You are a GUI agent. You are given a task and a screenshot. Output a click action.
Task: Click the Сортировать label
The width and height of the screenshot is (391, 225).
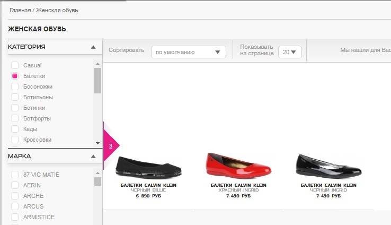coord(127,50)
